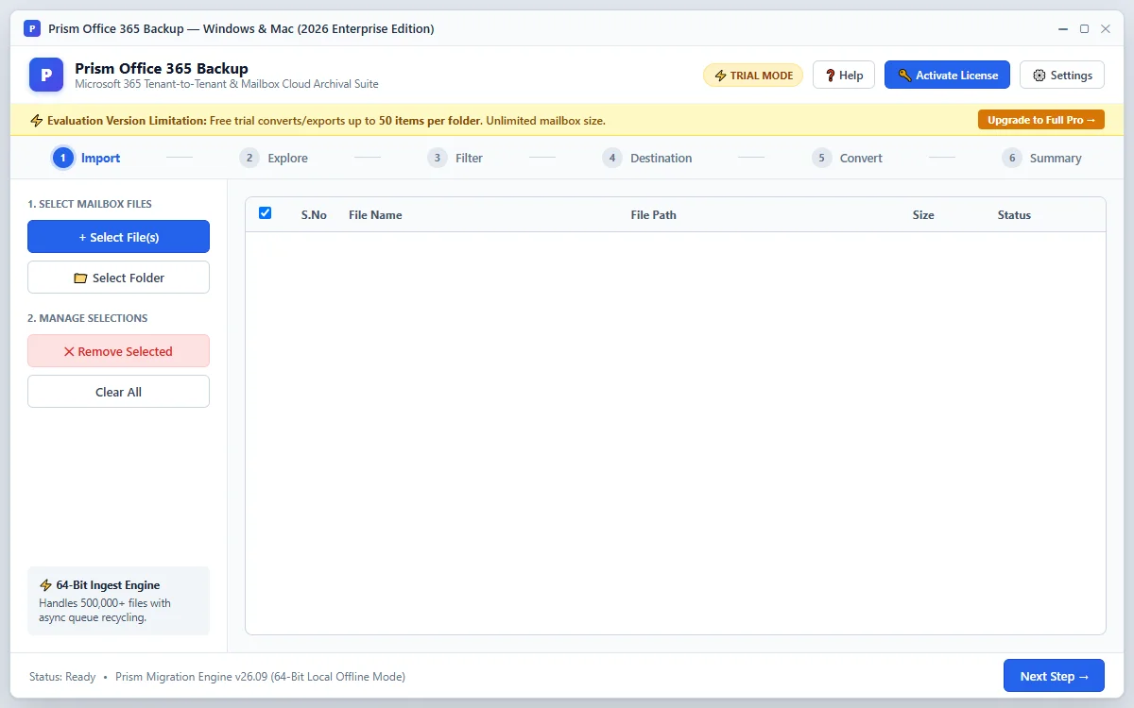This screenshot has height=708, width=1134.
Task: Go to the Filter step
Action: [455, 158]
